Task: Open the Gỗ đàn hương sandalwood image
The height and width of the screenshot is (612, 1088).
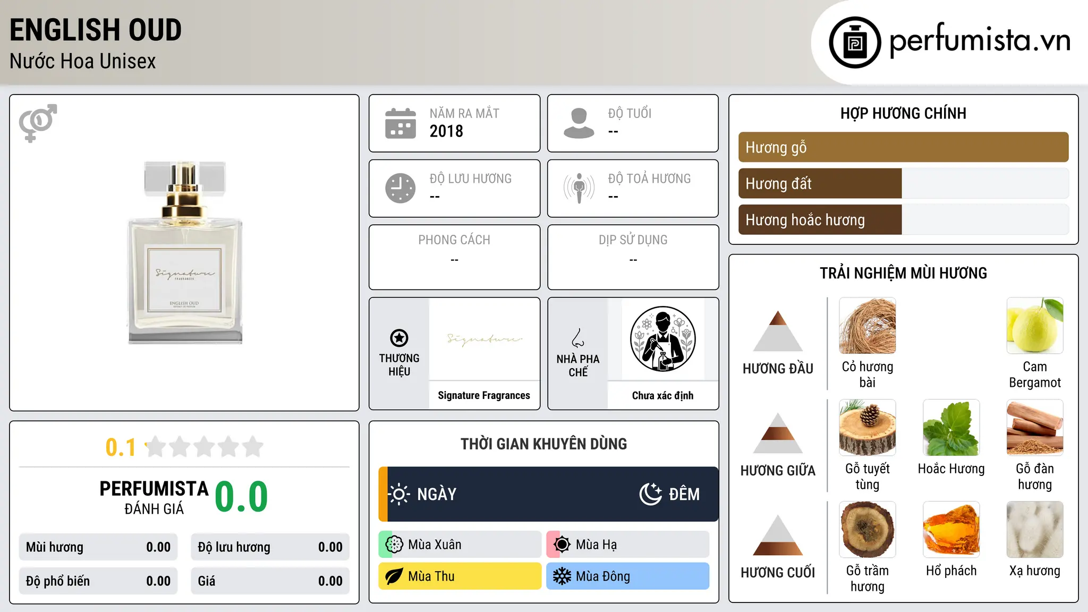Action: [x=1035, y=428]
